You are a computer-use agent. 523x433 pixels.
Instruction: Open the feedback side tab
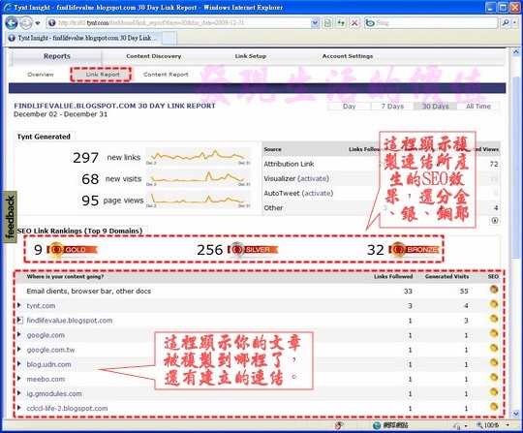pos(10,217)
